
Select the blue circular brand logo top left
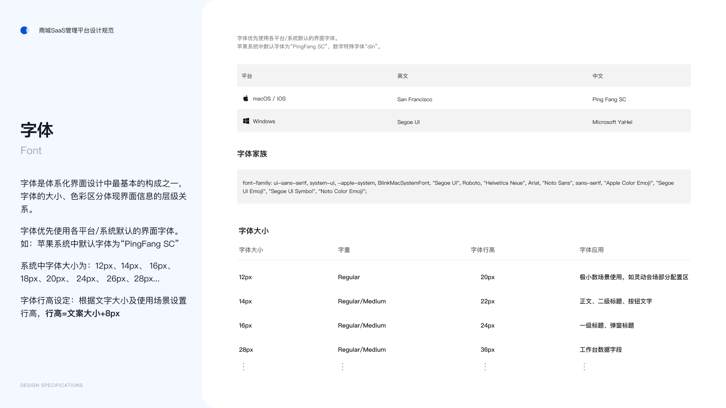[25, 30]
